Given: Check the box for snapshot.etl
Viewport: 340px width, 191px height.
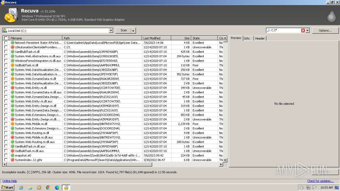Looking at the screenshot, I should click(x=6, y=155).
